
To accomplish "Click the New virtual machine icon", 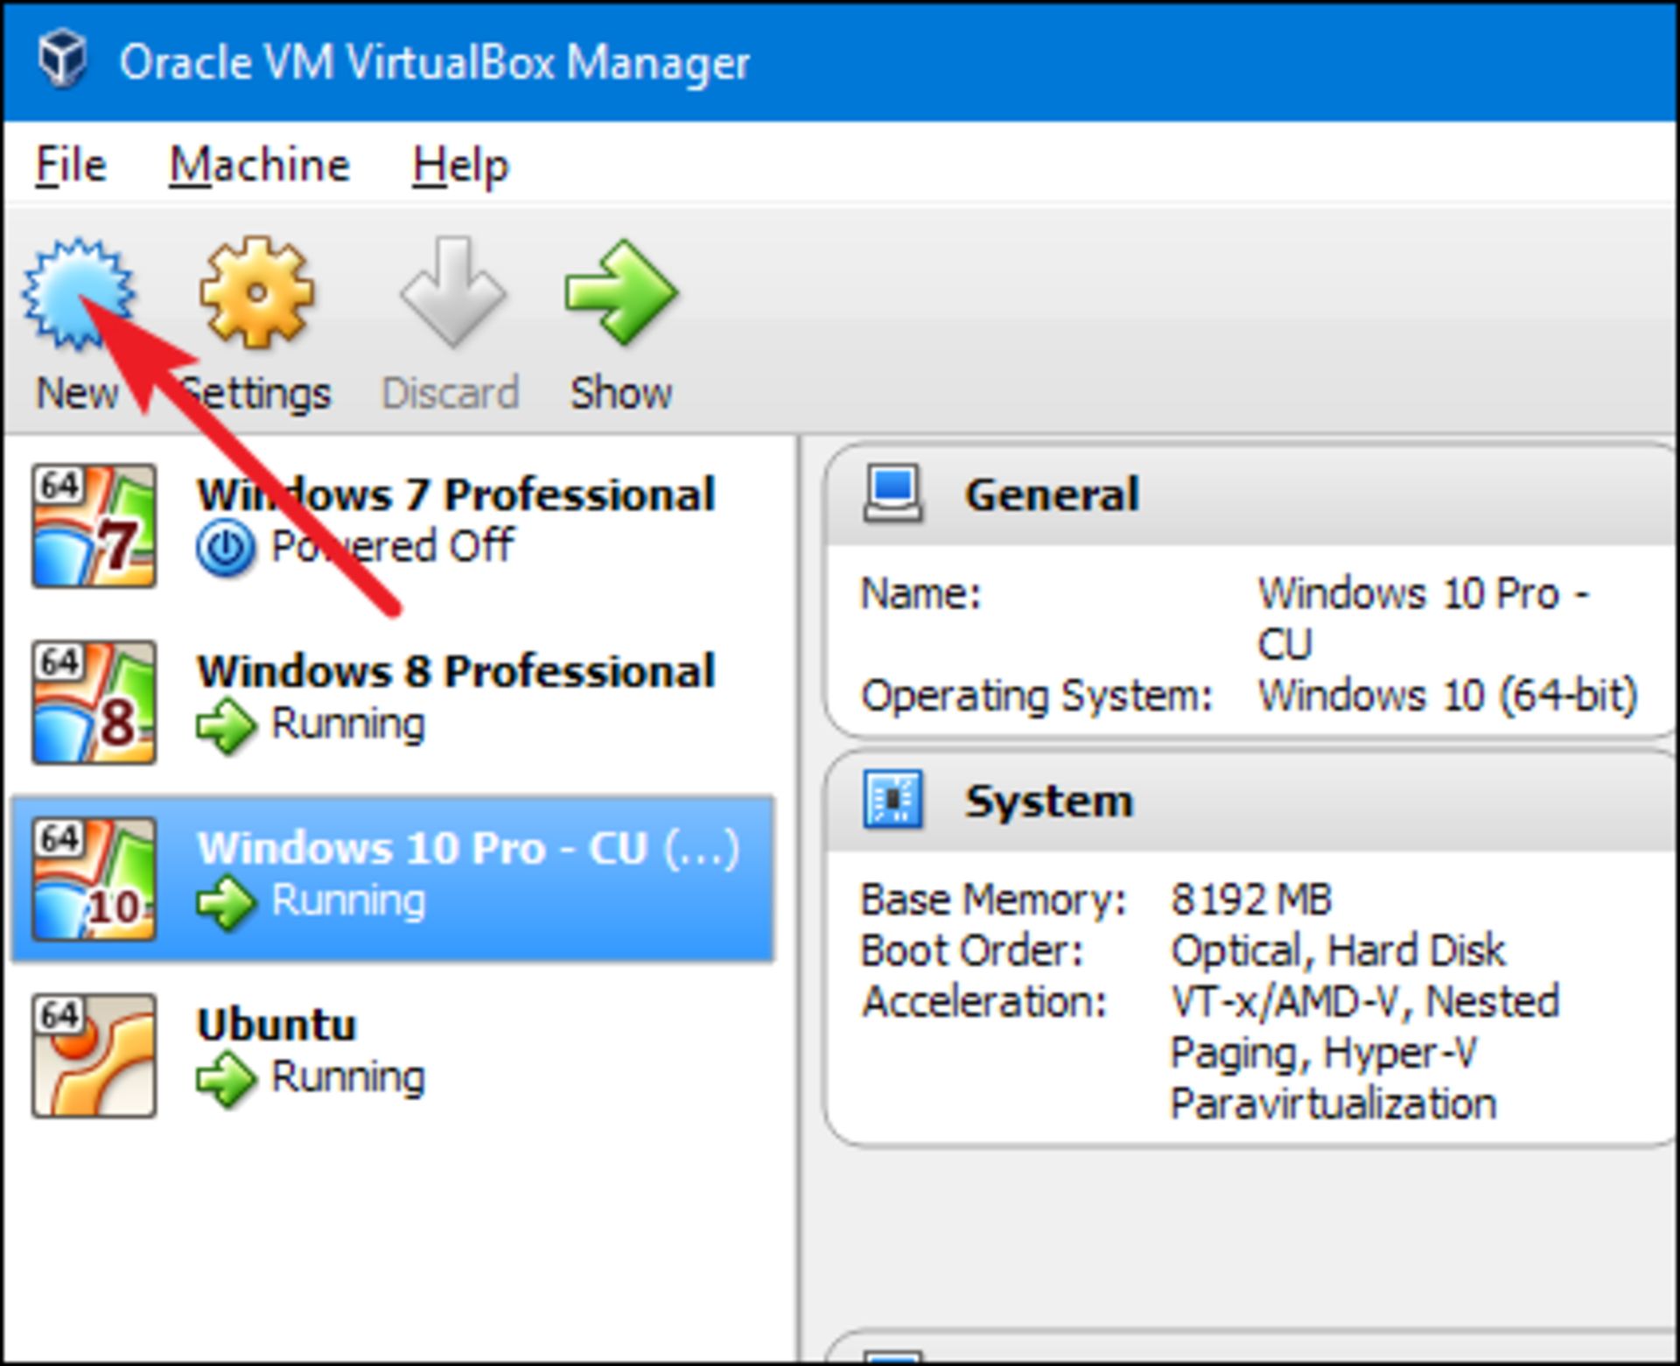I will pyautogui.click(x=79, y=292).
